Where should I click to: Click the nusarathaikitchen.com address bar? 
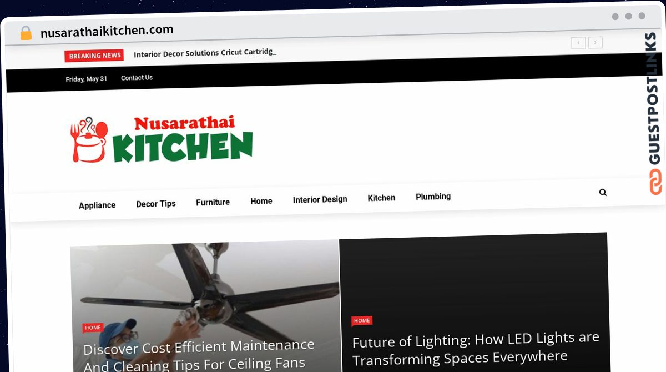pyautogui.click(x=107, y=31)
